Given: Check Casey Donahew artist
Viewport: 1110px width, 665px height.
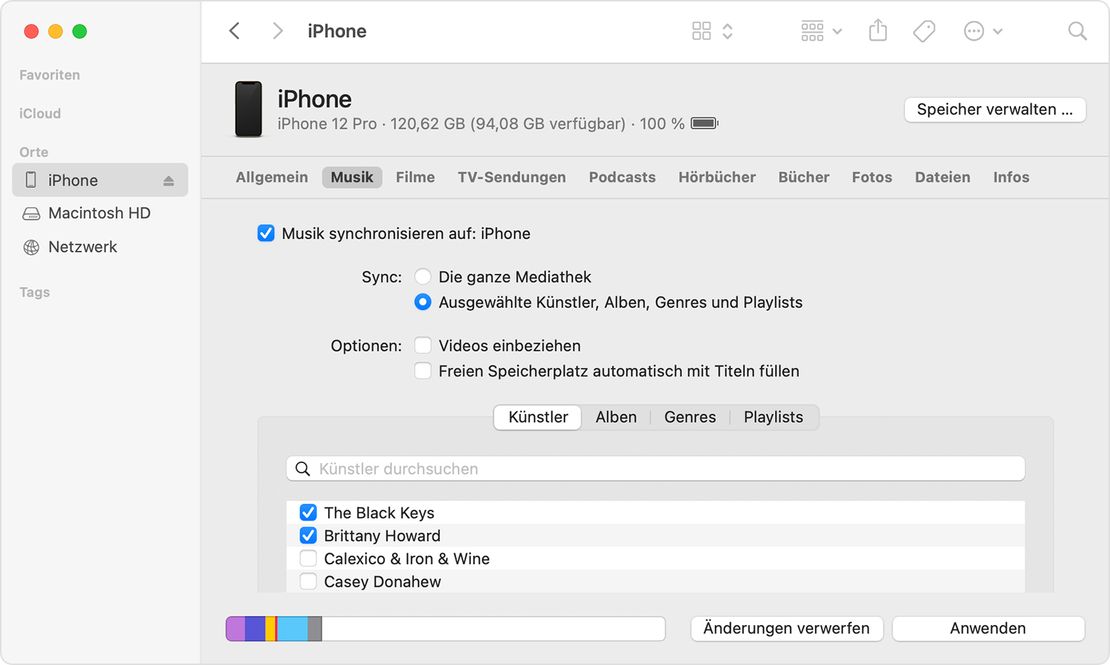Looking at the screenshot, I should [x=308, y=581].
